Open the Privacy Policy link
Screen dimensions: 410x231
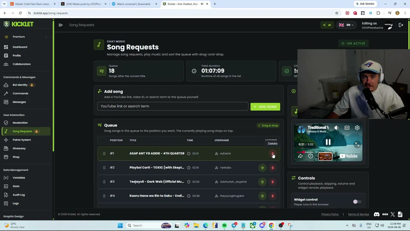point(330,214)
